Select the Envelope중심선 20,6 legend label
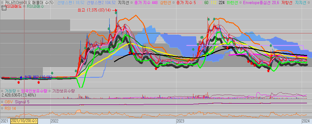This screenshot has height=124, width=312. coord(261,3)
